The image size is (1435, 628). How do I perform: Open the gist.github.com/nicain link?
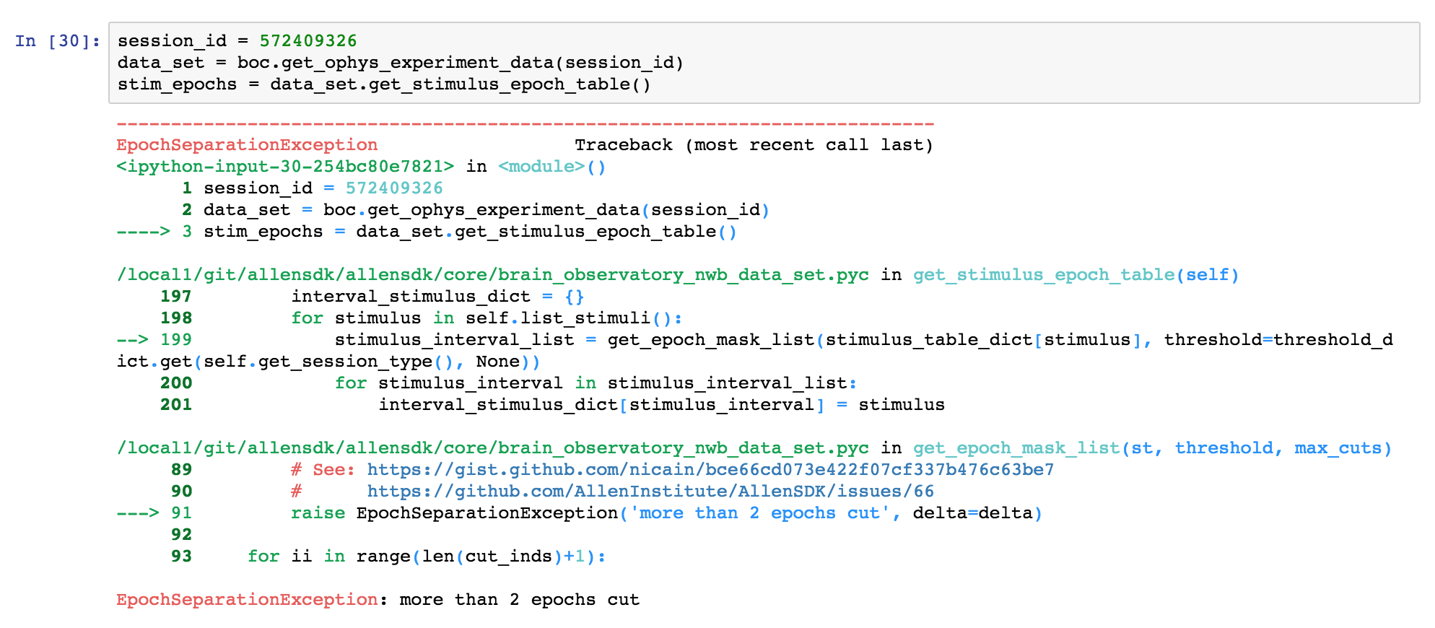[x=710, y=470]
